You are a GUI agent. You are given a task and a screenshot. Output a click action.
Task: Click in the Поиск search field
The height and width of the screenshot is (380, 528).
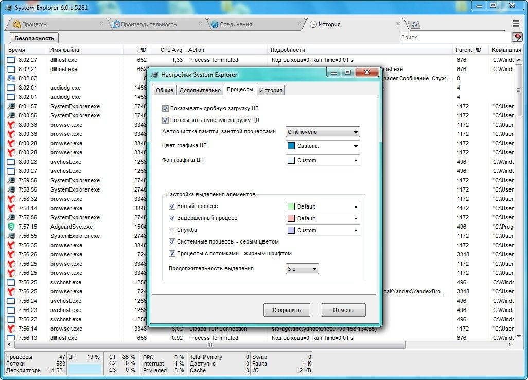[455, 38]
